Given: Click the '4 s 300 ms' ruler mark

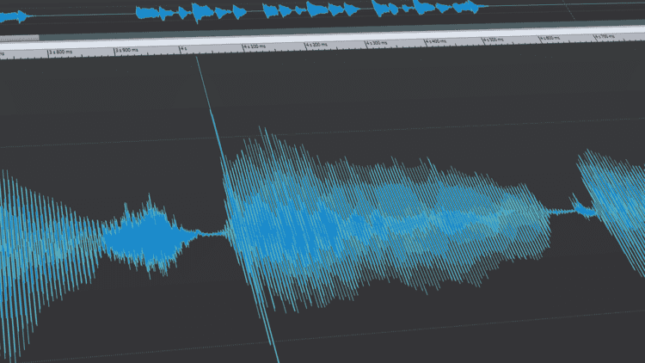Looking at the screenshot, I should tap(377, 43).
